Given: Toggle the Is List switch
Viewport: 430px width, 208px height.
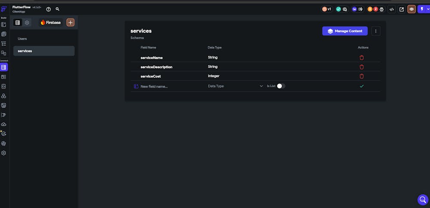Looking at the screenshot, I should 281,86.
